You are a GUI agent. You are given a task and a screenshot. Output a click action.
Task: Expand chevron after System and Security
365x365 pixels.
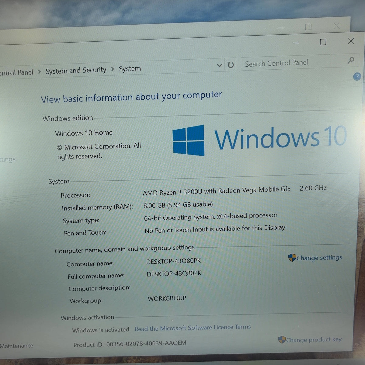113,69
